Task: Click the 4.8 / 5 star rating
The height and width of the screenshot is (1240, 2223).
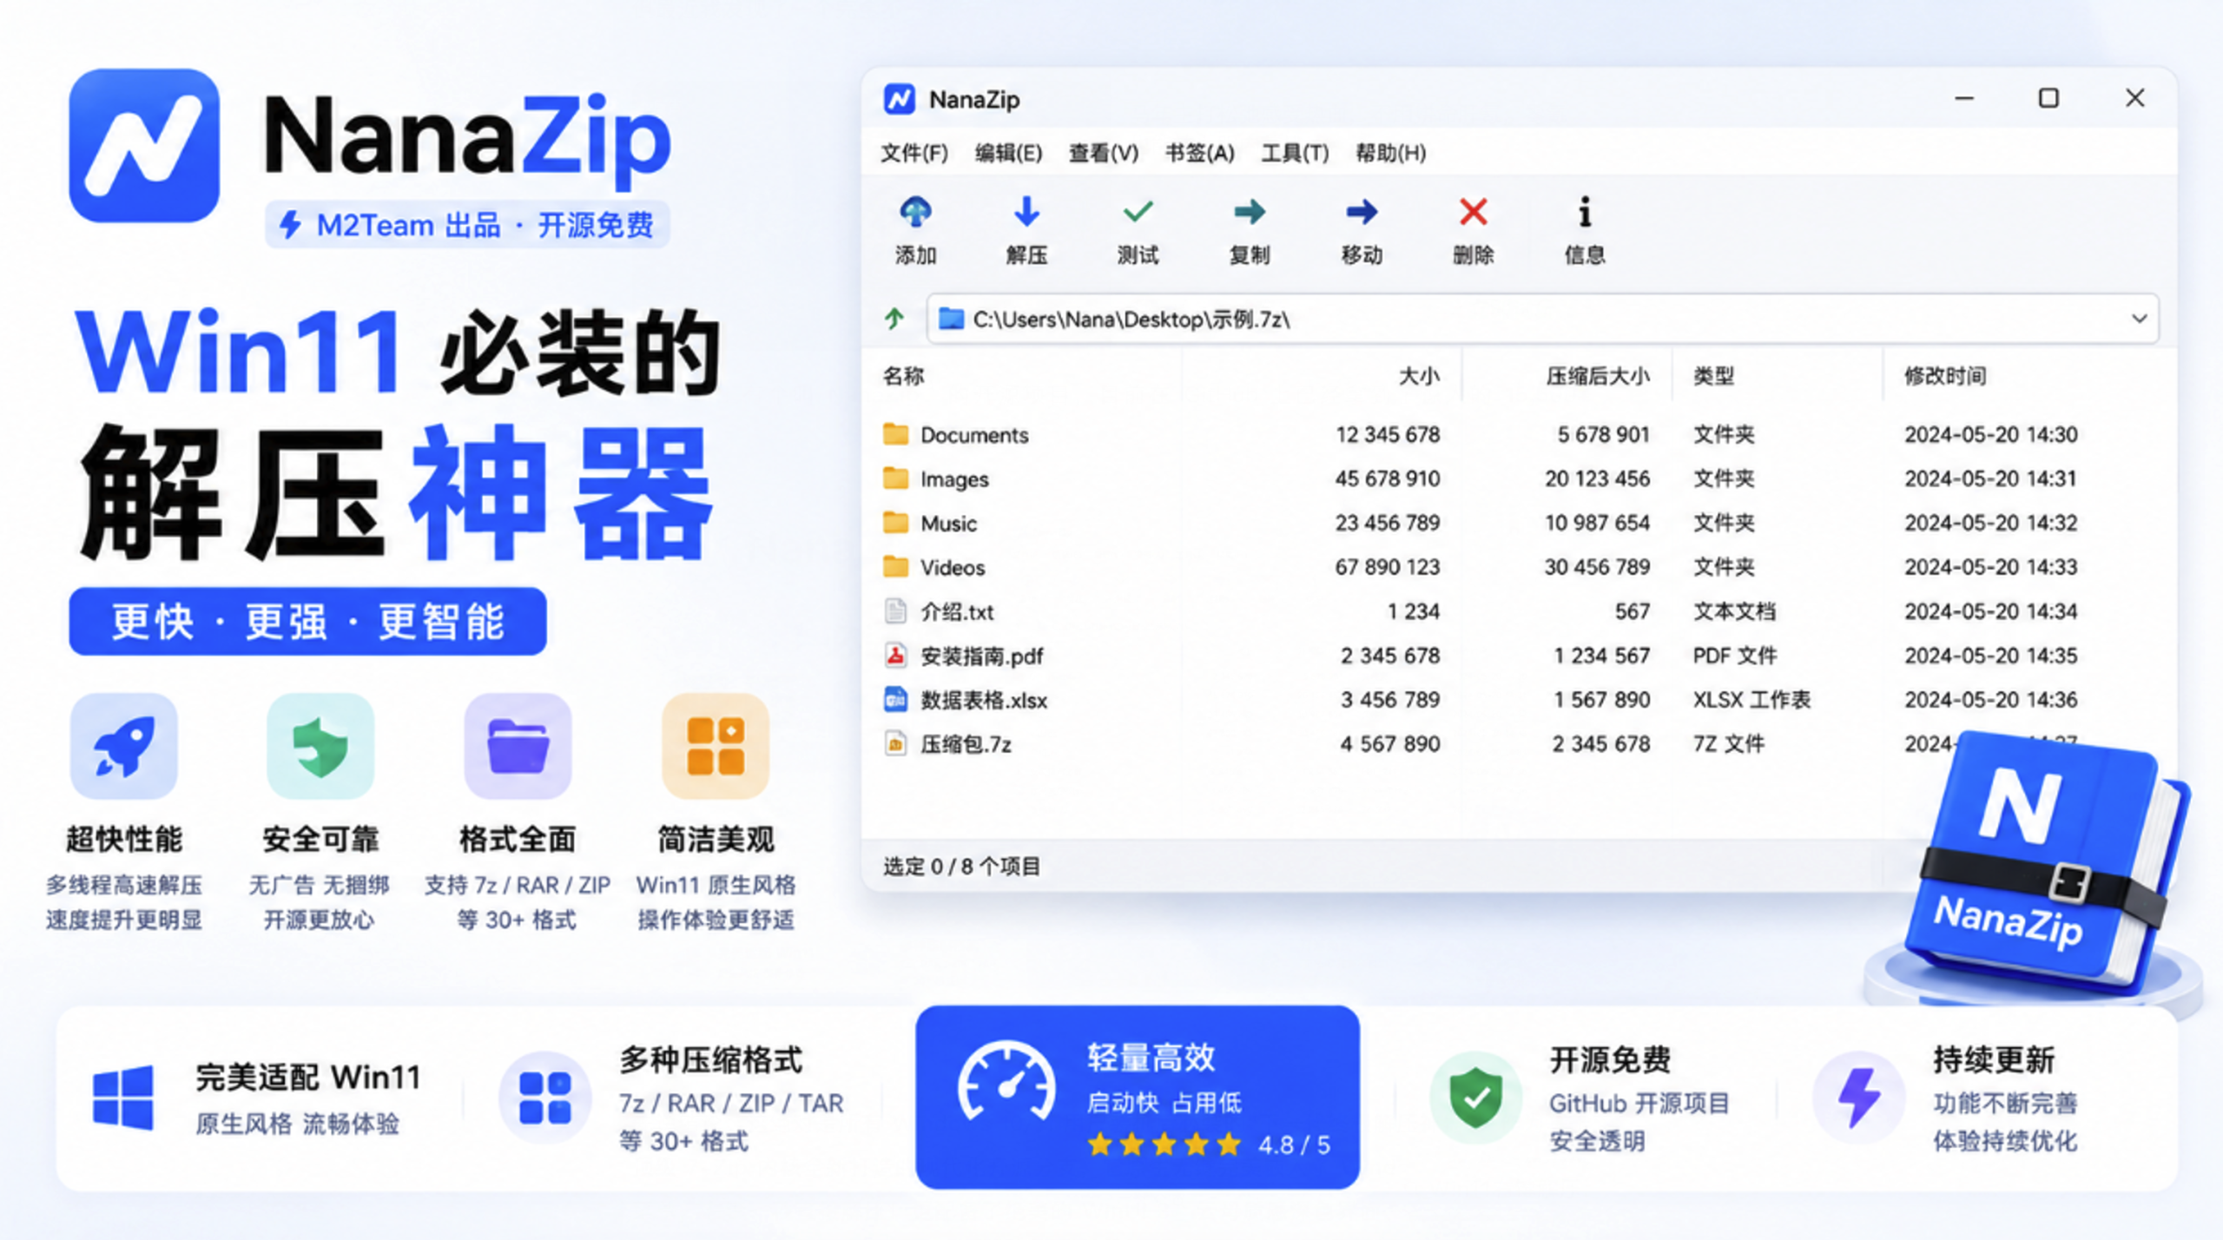Action: [x=1209, y=1144]
